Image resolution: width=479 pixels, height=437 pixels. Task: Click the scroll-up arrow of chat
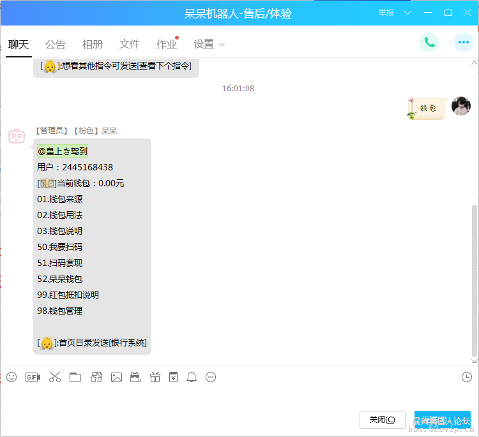474,63
